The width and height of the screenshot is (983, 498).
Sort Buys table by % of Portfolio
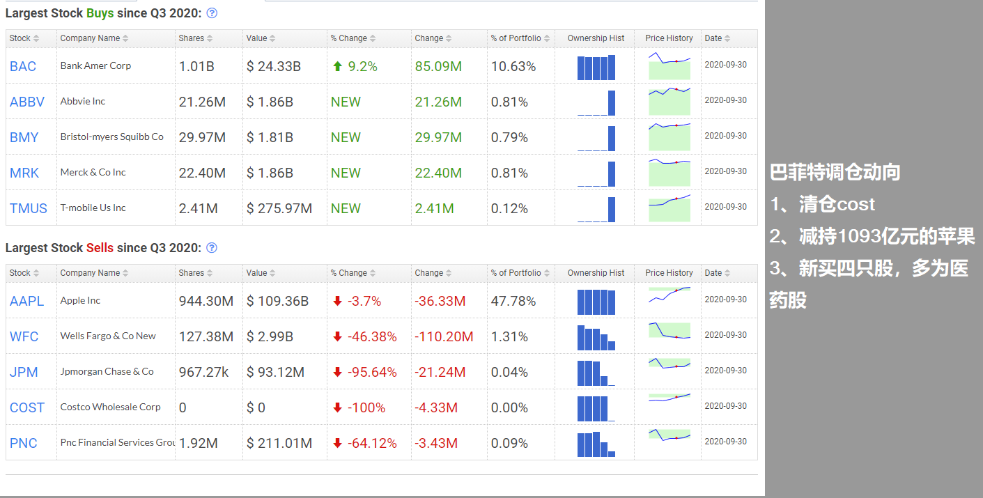point(520,38)
